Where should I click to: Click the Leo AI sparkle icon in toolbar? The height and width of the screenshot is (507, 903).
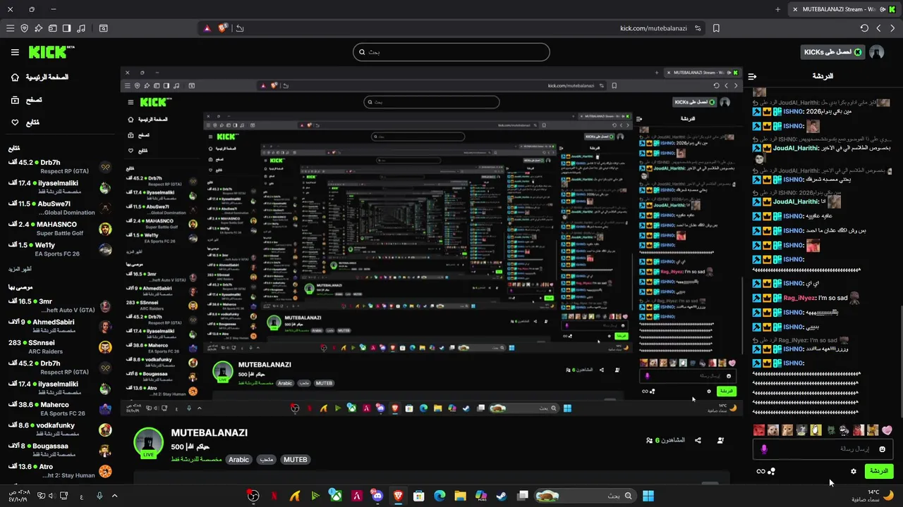tap(38, 28)
